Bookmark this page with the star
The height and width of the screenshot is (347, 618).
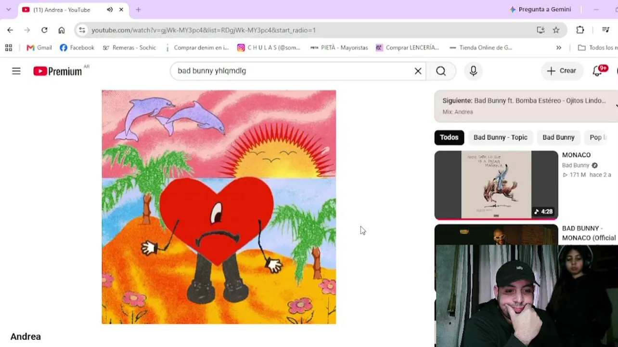[556, 30]
